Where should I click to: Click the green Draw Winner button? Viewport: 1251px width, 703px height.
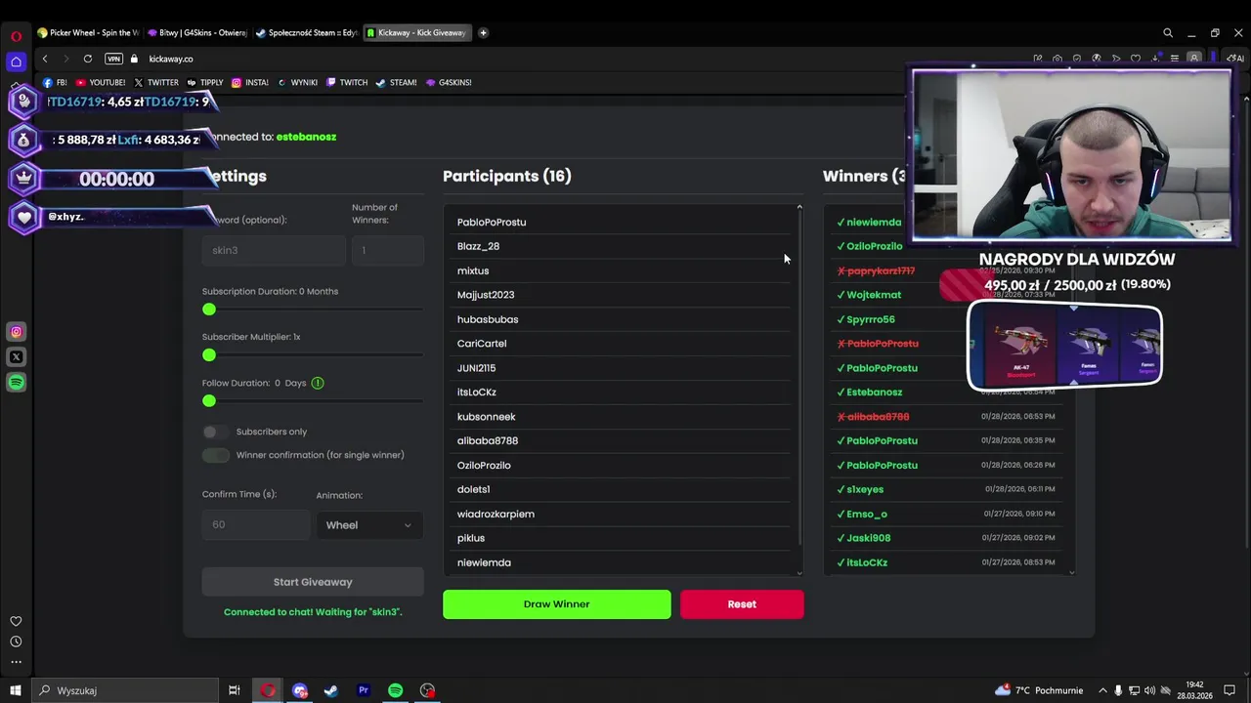tap(557, 604)
